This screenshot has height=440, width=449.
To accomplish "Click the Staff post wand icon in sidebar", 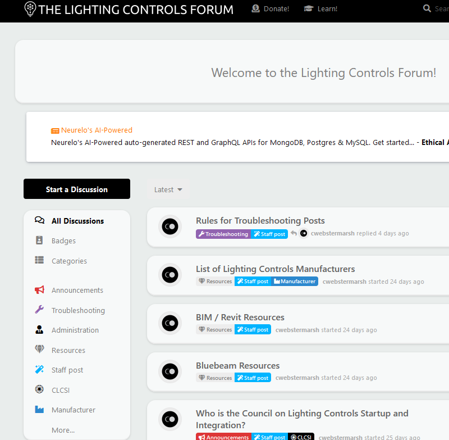I will 39,370.
